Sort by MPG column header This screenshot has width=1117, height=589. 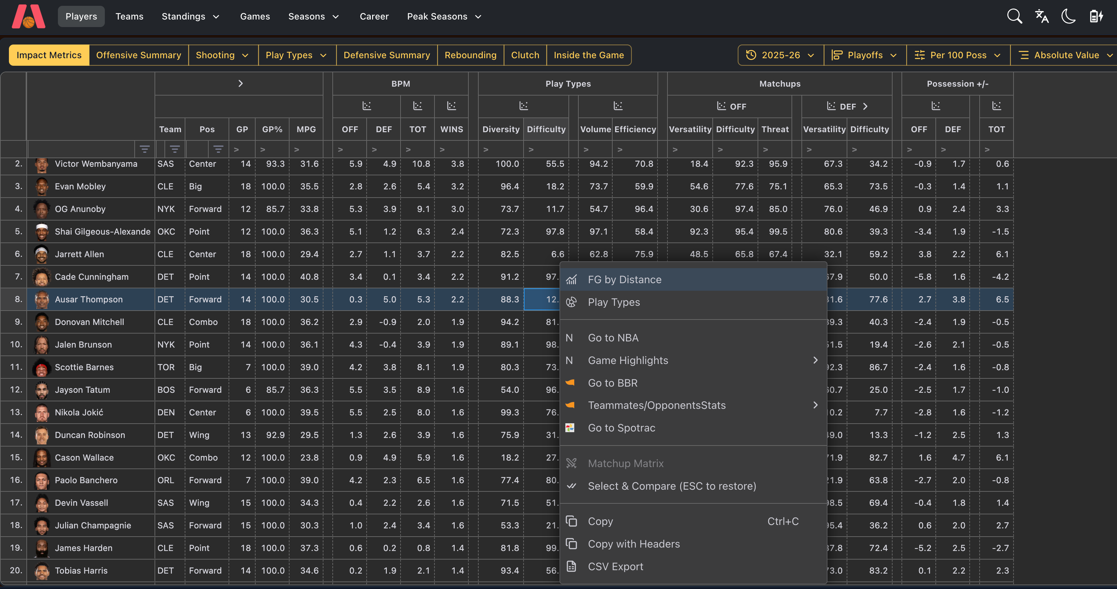[x=306, y=129]
